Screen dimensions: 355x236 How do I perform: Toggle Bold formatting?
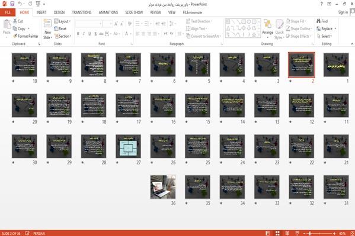(78, 34)
